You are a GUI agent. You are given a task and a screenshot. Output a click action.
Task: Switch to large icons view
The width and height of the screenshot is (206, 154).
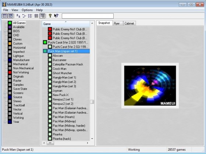[x=18, y=16]
